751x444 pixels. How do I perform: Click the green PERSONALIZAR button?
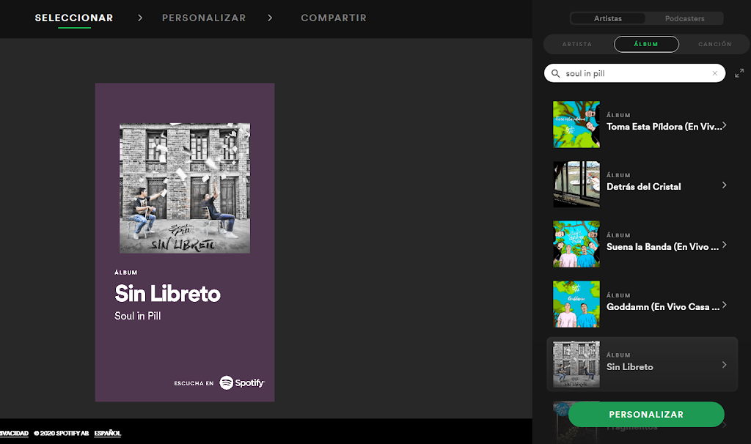[x=646, y=415]
